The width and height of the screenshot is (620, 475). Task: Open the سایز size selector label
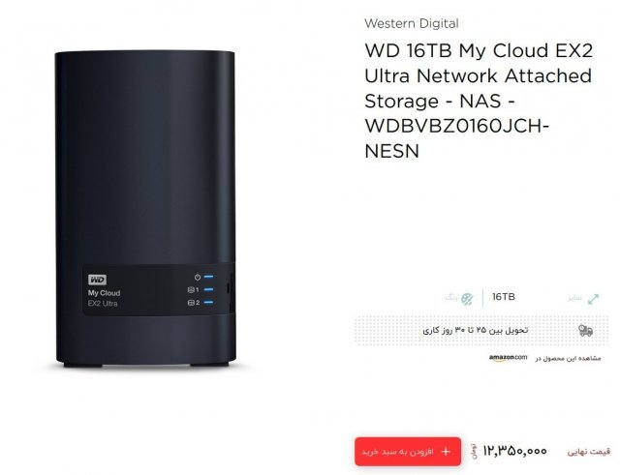point(574,297)
